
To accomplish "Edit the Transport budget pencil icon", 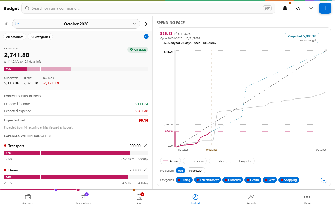I will point(146,146).
